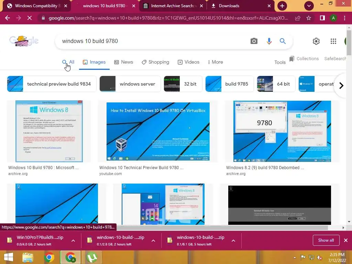Viewport: 352px width, 264px height.
Task: Open SafeSearch settings
Action: 335,58
